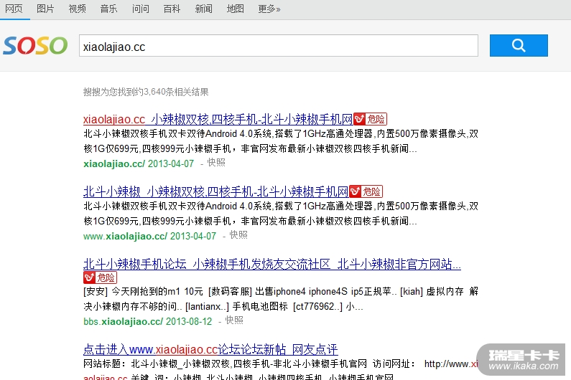Screen dimensions: 571x380
Task: Open 快照 for bbs.xiaolajiao.cc/ result
Action: [x=234, y=320]
